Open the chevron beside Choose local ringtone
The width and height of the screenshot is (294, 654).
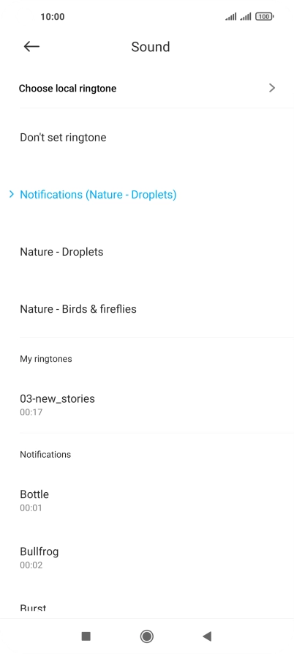pyautogui.click(x=272, y=88)
